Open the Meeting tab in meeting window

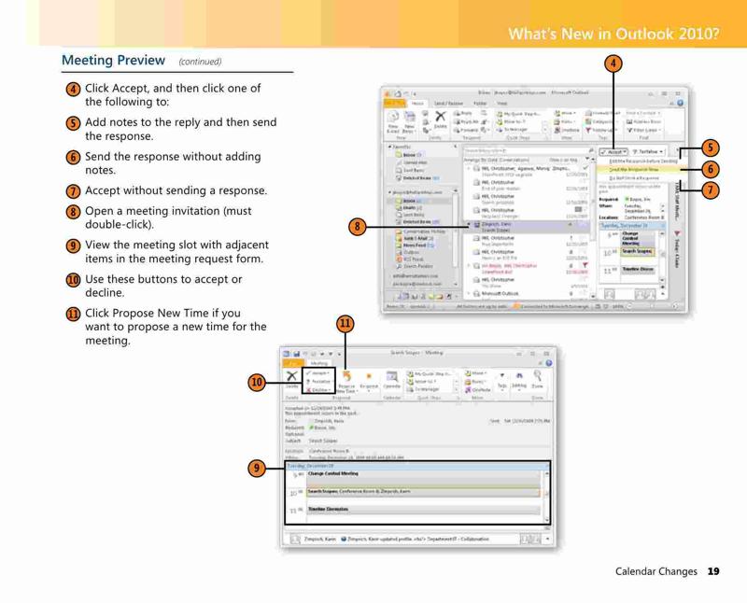(x=318, y=363)
